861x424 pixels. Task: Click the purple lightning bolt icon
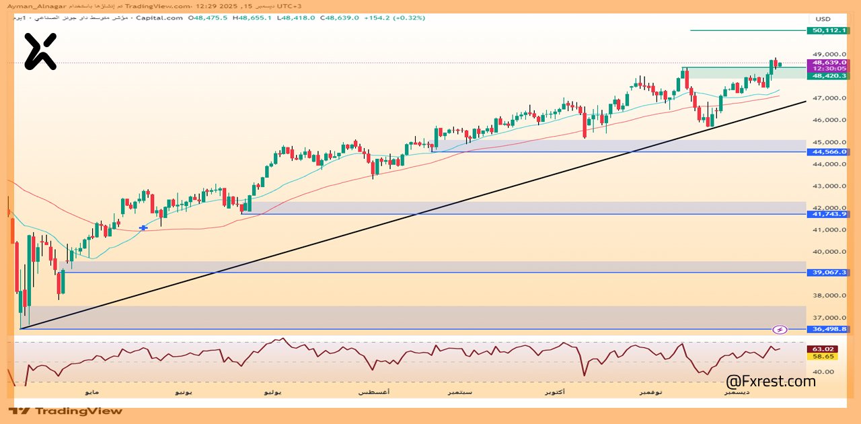click(780, 330)
